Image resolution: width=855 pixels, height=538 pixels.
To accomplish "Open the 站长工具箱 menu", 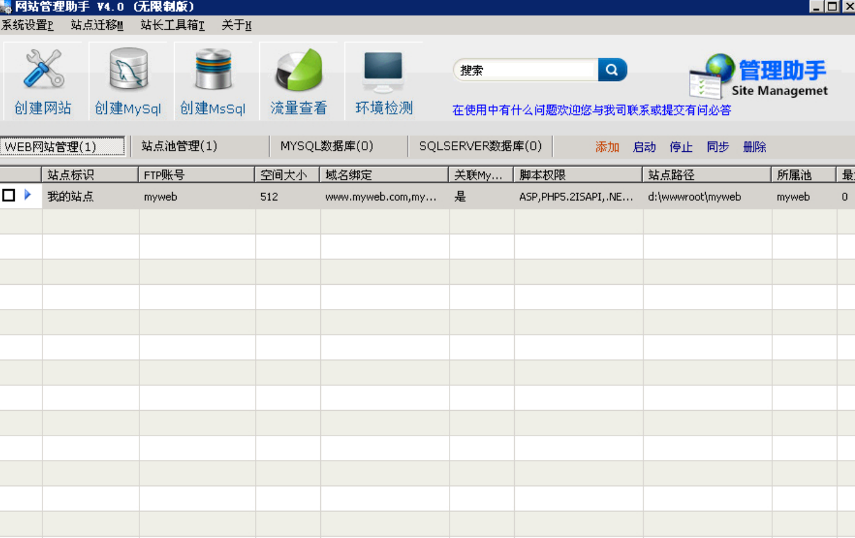I will 172,25.
